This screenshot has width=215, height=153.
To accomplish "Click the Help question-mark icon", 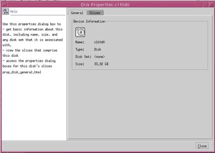I will point(6,11).
